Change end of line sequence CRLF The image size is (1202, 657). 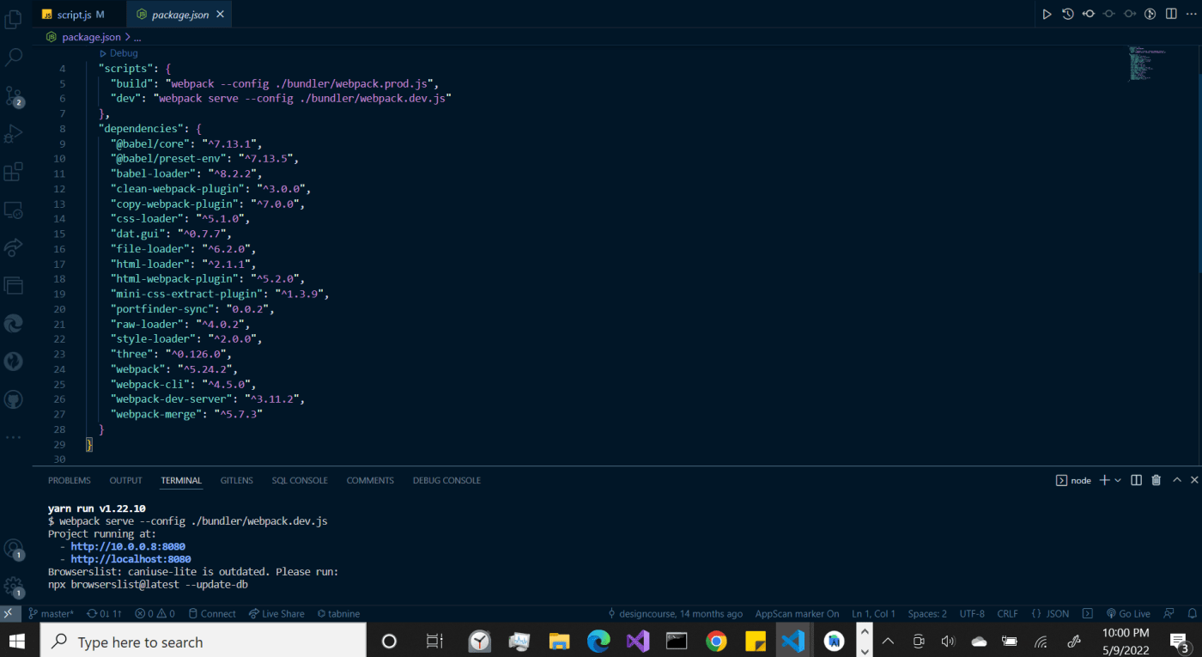click(1007, 613)
